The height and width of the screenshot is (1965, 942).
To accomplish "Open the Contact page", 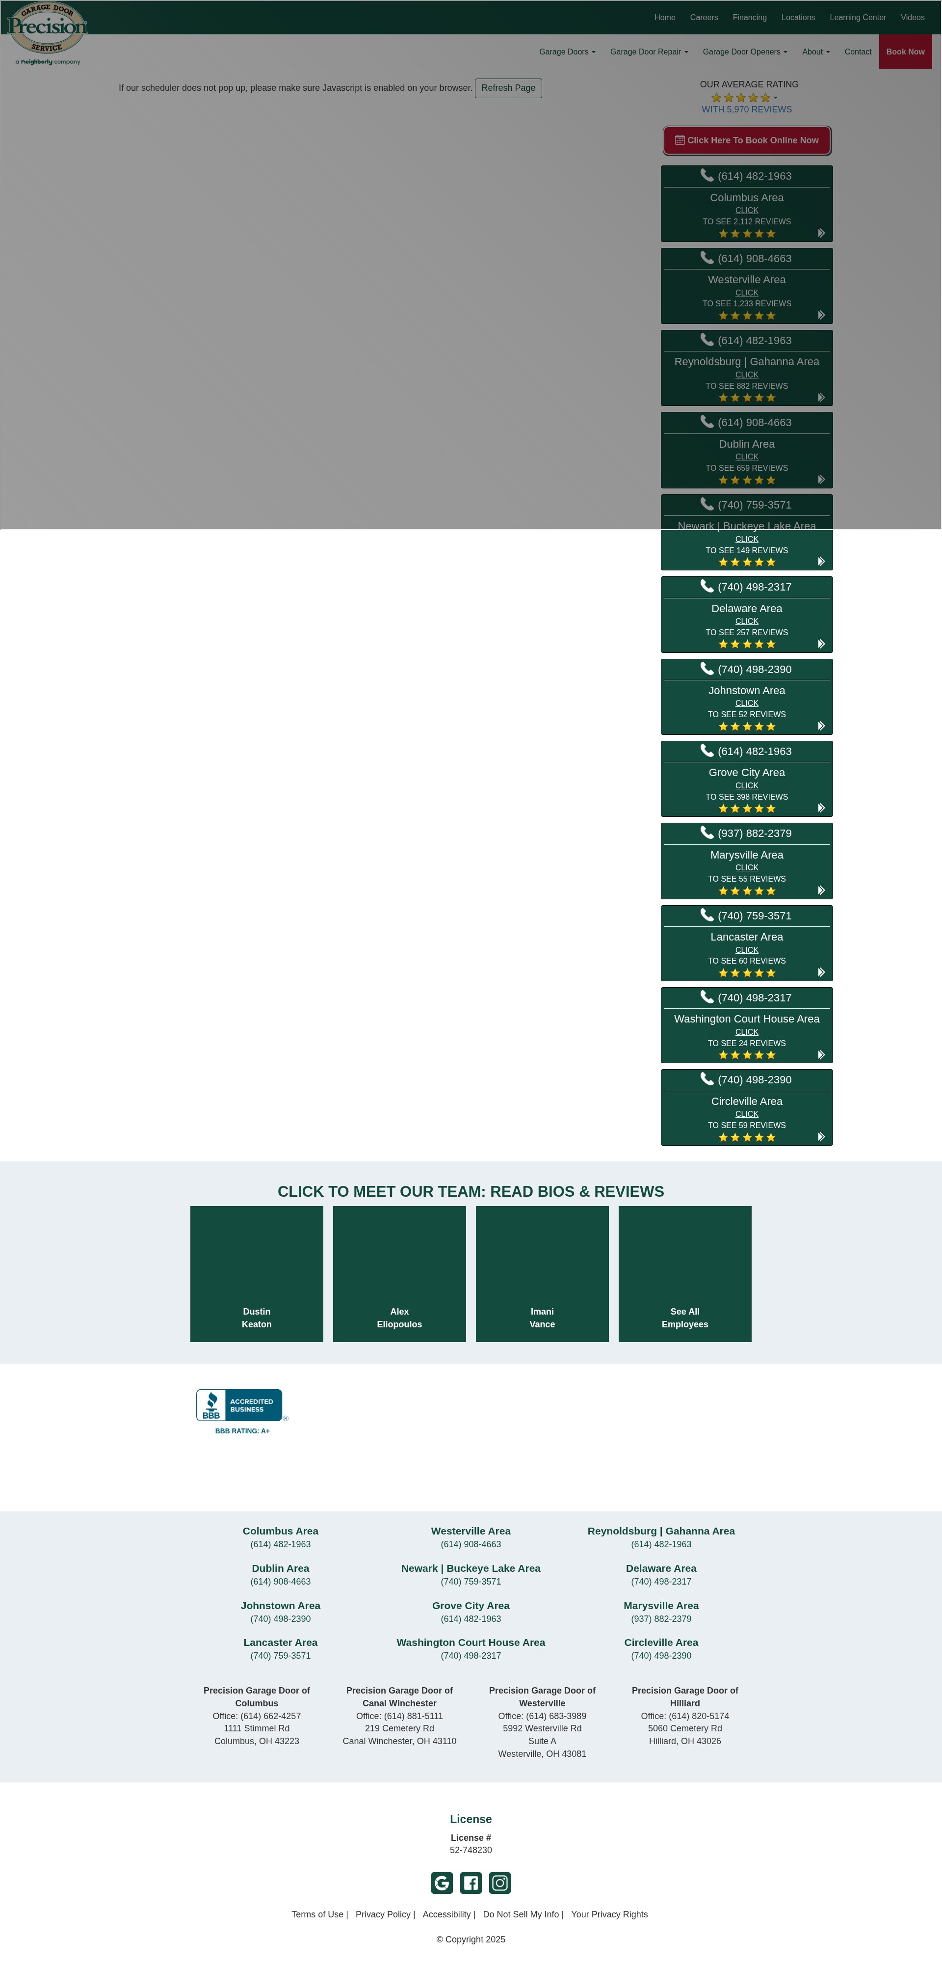I will [858, 52].
